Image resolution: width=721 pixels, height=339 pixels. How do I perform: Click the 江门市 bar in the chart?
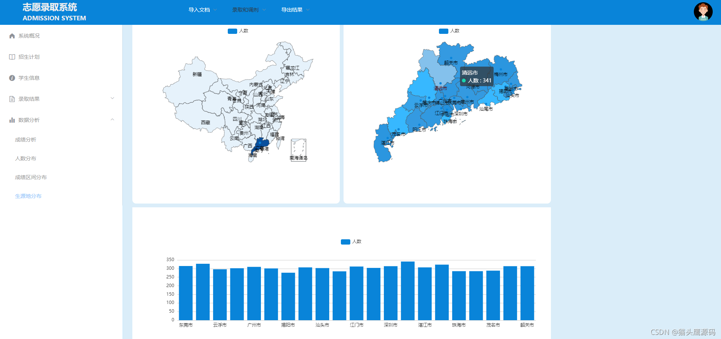pos(357,293)
